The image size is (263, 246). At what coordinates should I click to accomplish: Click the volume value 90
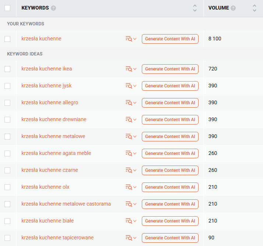click(211, 238)
